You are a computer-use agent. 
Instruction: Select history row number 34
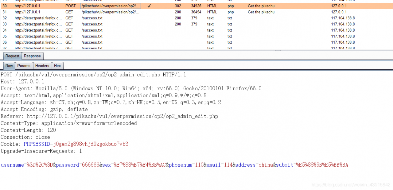point(196,30)
